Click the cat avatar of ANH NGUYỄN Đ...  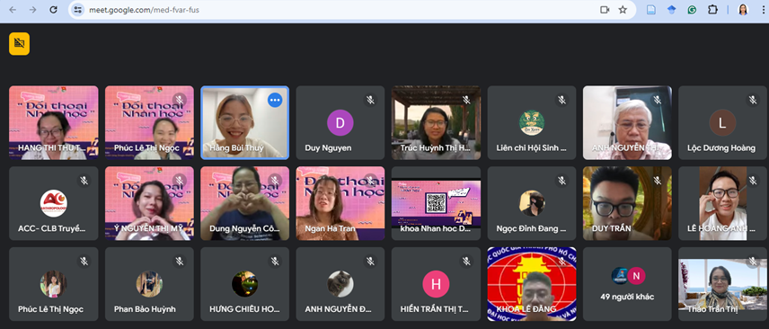point(340,284)
